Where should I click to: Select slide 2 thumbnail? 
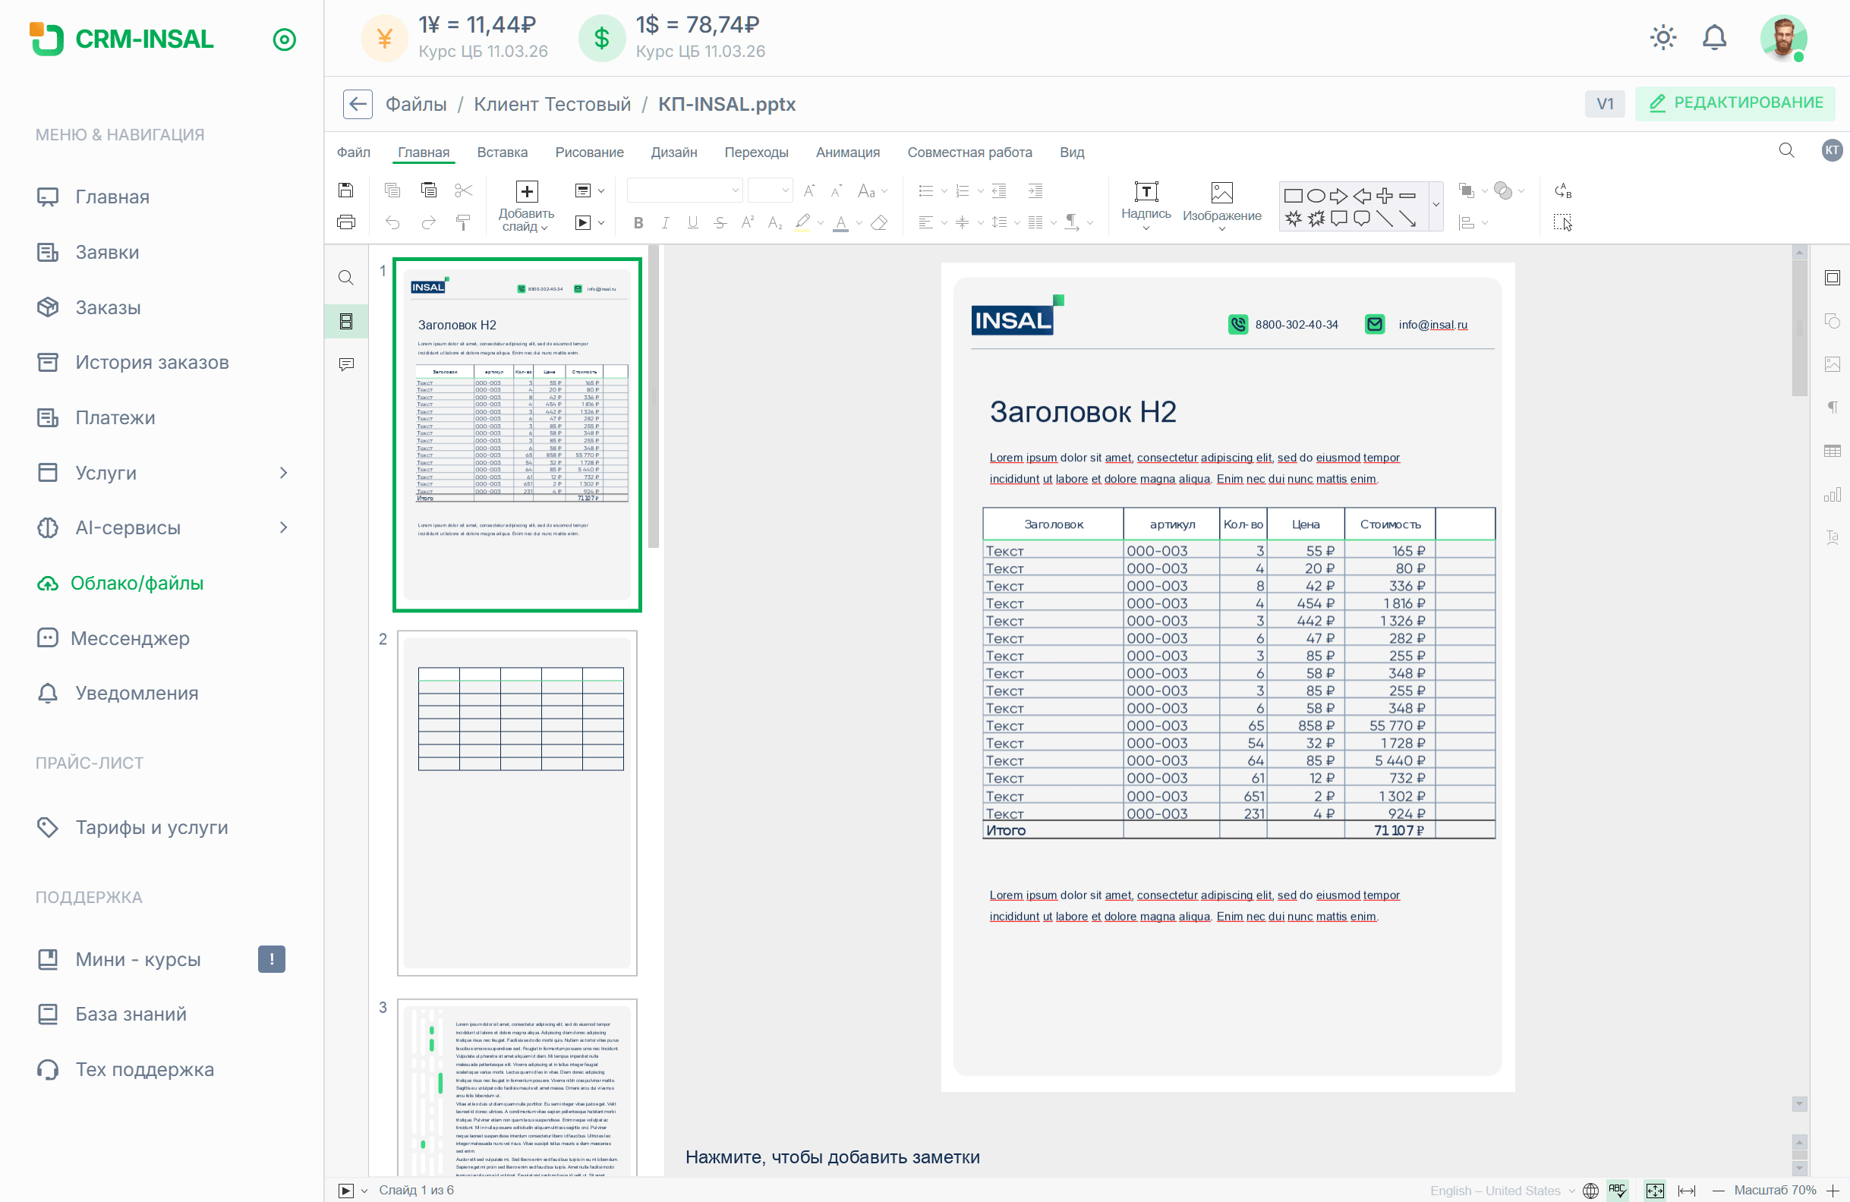tap(517, 802)
